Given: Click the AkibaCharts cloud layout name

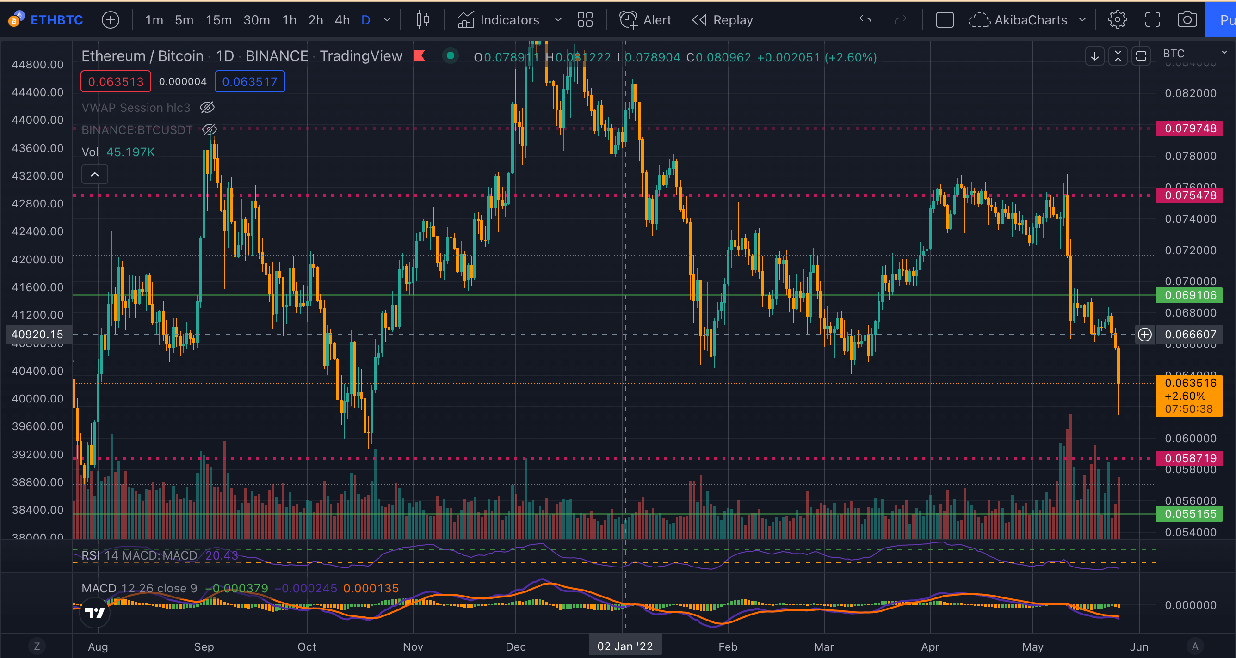Looking at the screenshot, I should click(x=1018, y=20).
